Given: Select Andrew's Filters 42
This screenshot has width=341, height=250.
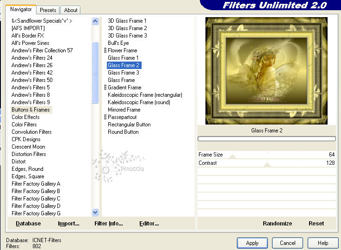Looking at the screenshot, I should pyautogui.click(x=32, y=73).
